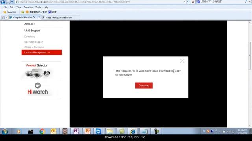Click the Sogou input tray icon
Viewport: 252px width, 141px height.
pyautogui.click(x=208, y=131)
